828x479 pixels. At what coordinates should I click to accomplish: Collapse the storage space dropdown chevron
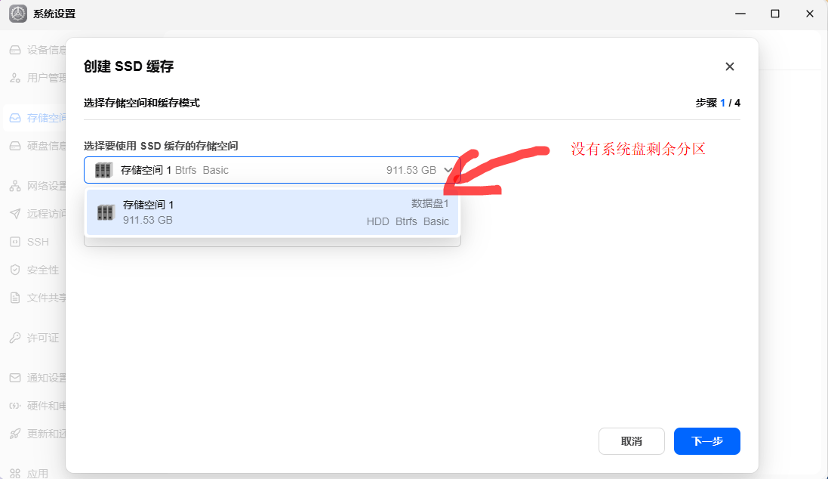pyautogui.click(x=448, y=170)
